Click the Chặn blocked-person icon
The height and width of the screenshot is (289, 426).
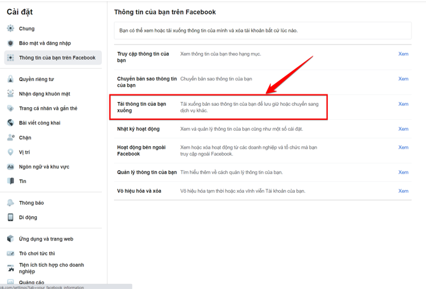(10, 137)
